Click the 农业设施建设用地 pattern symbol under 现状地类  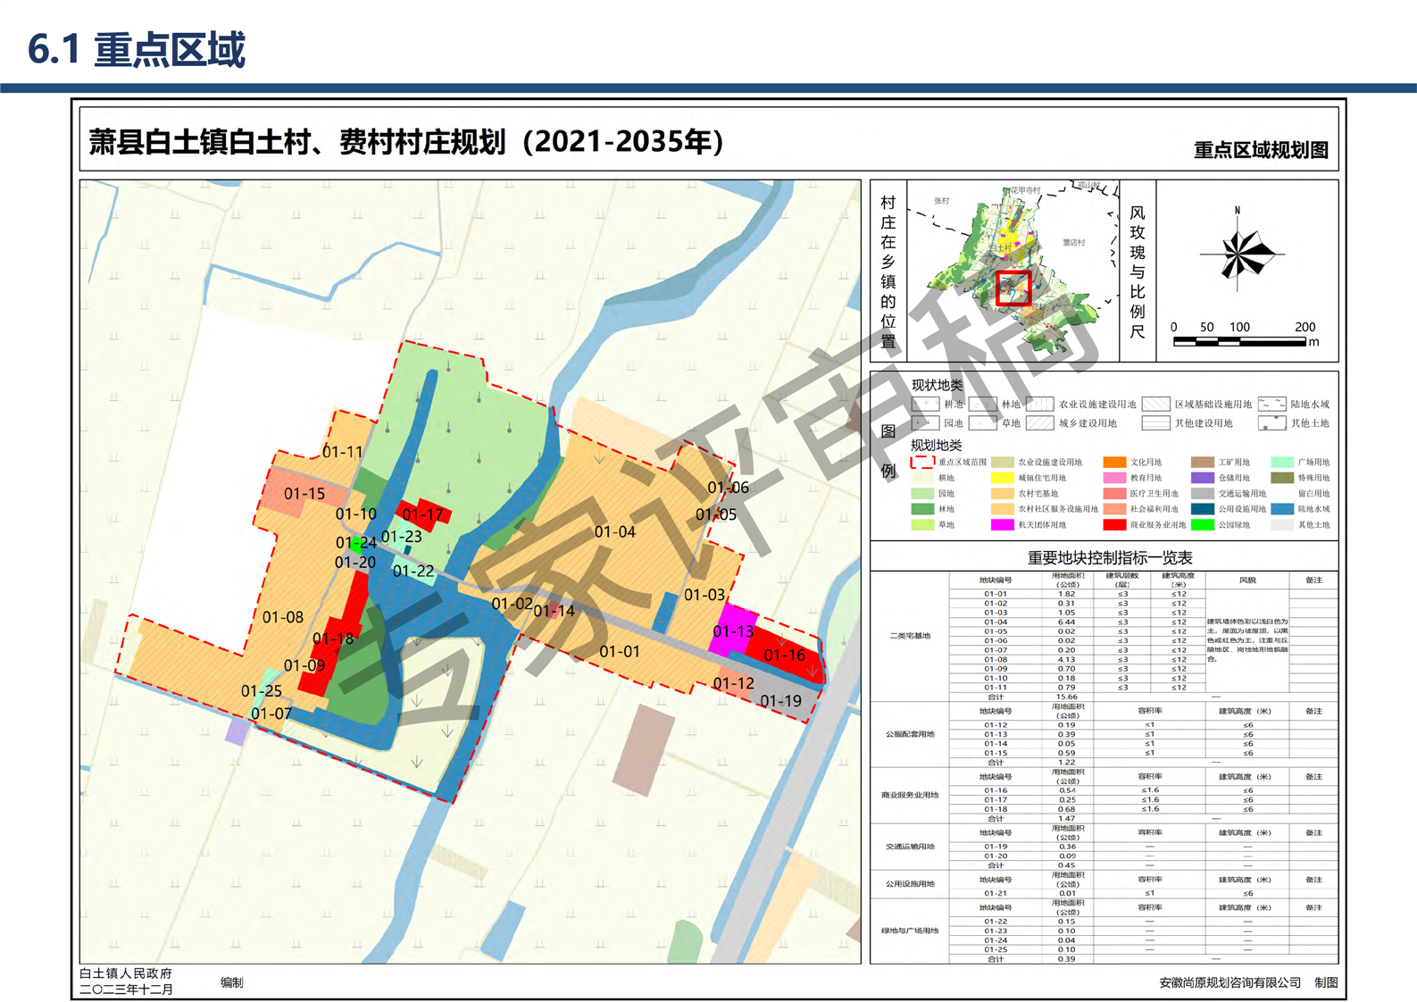[1039, 405]
